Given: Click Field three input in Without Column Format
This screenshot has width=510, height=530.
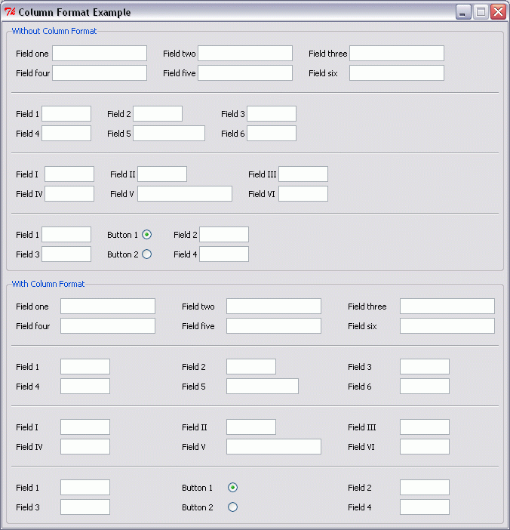Looking at the screenshot, I should tap(396, 54).
